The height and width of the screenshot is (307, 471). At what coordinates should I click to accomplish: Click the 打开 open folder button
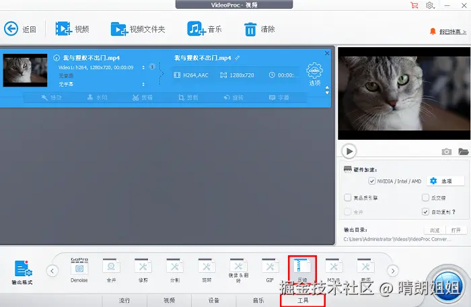click(456, 230)
